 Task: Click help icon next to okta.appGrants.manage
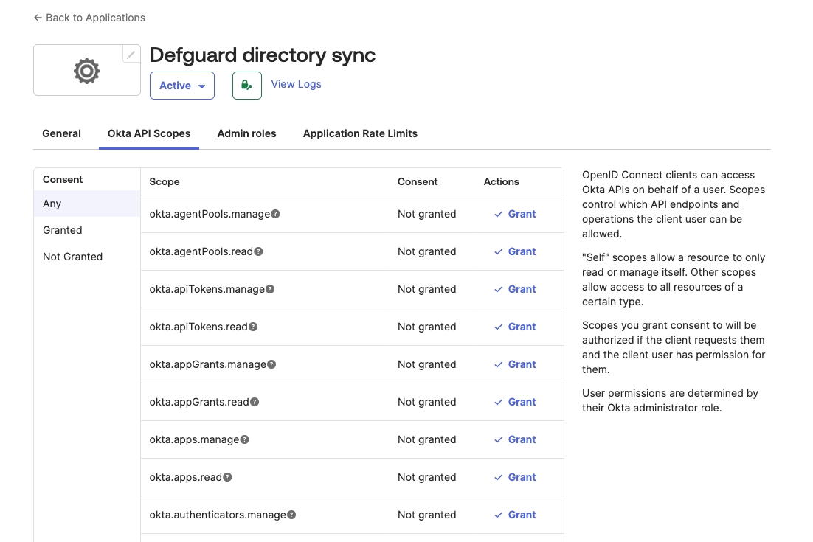tap(272, 364)
